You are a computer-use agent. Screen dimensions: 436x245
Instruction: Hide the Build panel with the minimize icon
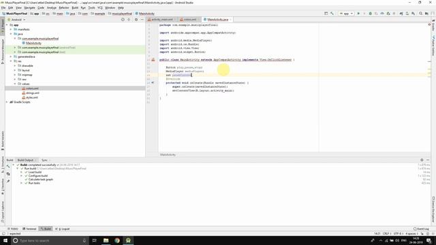point(428,160)
